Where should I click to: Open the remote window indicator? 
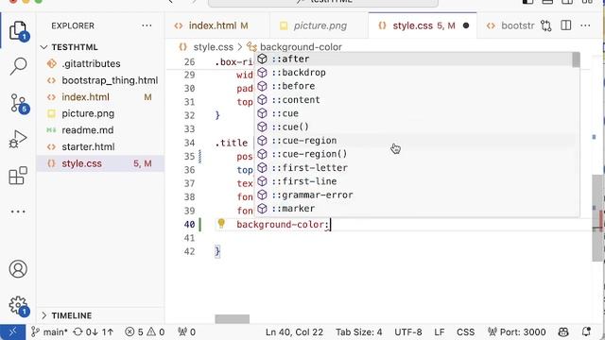tap(12, 331)
